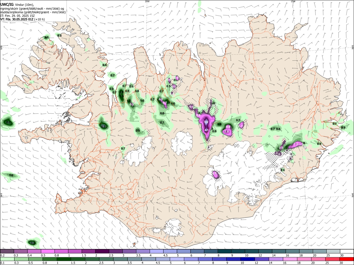Click lower scale swatch between 6 and 7
Screen dimensions: 354x265
tap(191, 259)
